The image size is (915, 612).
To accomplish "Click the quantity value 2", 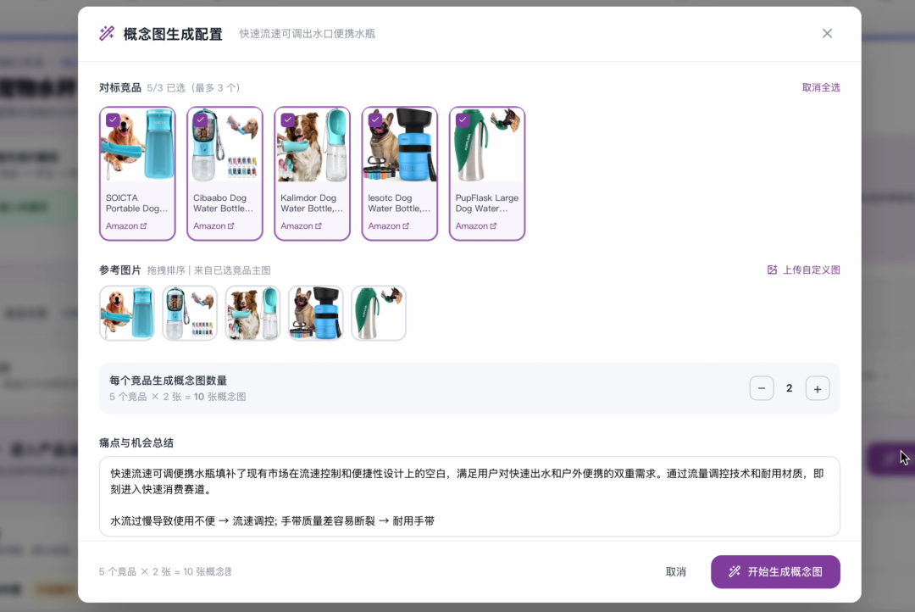I will pyautogui.click(x=790, y=388).
